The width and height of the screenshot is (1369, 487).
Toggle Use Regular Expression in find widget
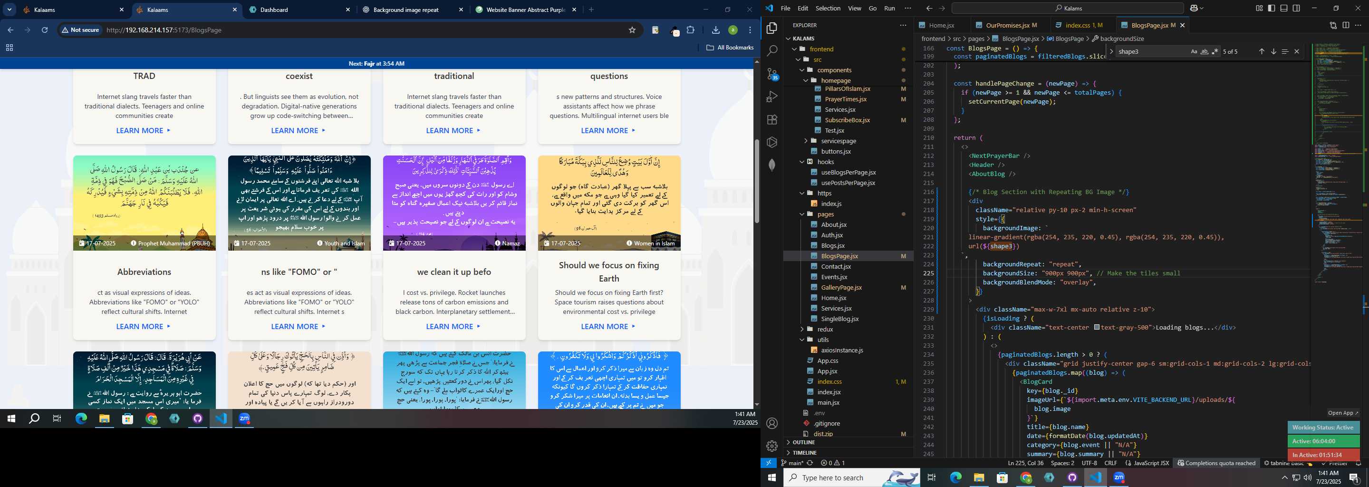pyautogui.click(x=1215, y=51)
